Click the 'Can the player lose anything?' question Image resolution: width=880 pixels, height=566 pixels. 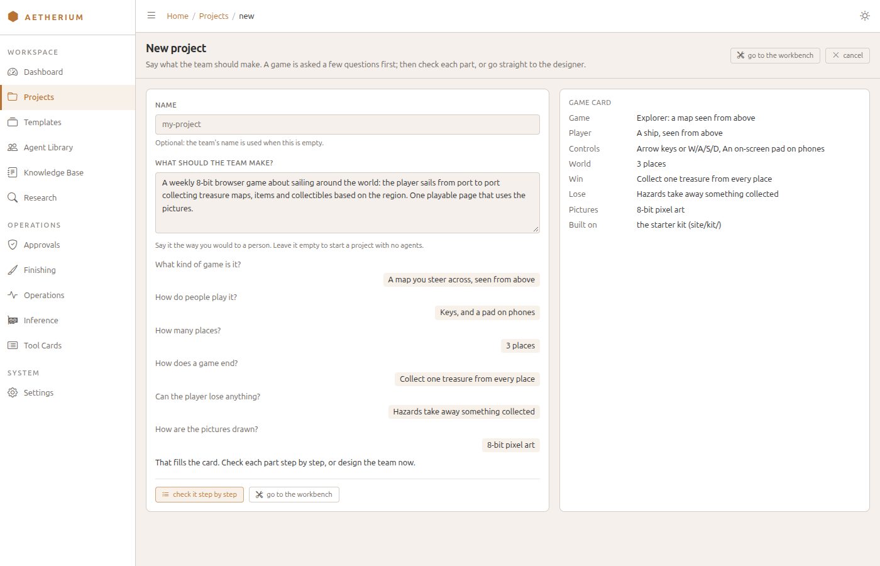(x=207, y=397)
